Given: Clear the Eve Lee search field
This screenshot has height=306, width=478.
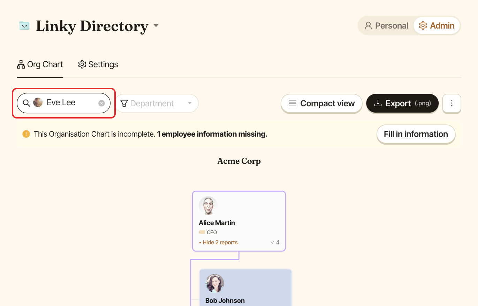Looking at the screenshot, I should (x=101, y=103).
